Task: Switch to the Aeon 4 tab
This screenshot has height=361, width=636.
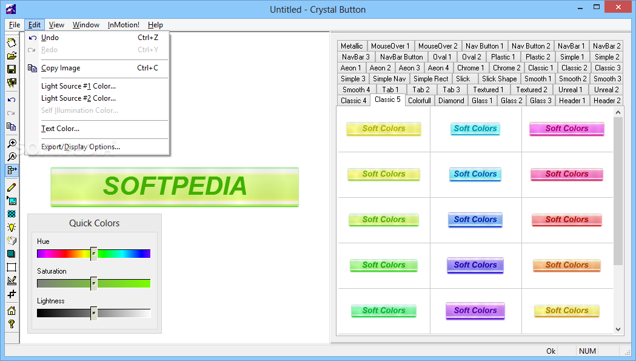Action: 438,68
